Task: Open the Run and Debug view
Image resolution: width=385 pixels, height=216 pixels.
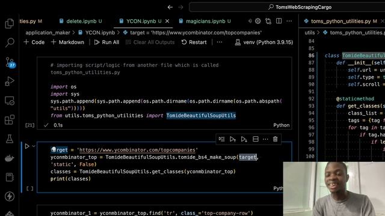Action: pos(10,82)
